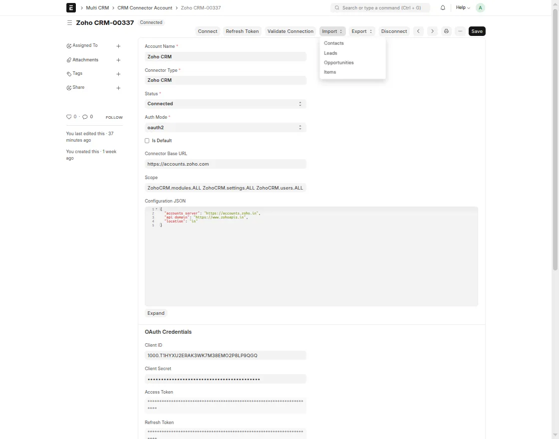Go to the previous document arrow
Viewport: 559px width, 439px height.
coord(418,31)
